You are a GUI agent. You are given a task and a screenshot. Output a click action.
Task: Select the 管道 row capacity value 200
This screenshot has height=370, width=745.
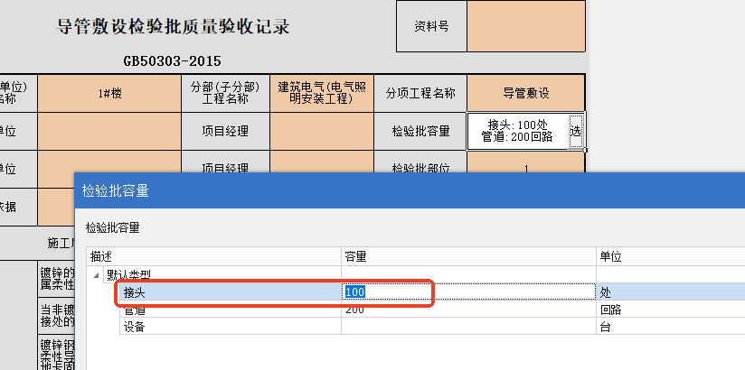tap(468, 310)
